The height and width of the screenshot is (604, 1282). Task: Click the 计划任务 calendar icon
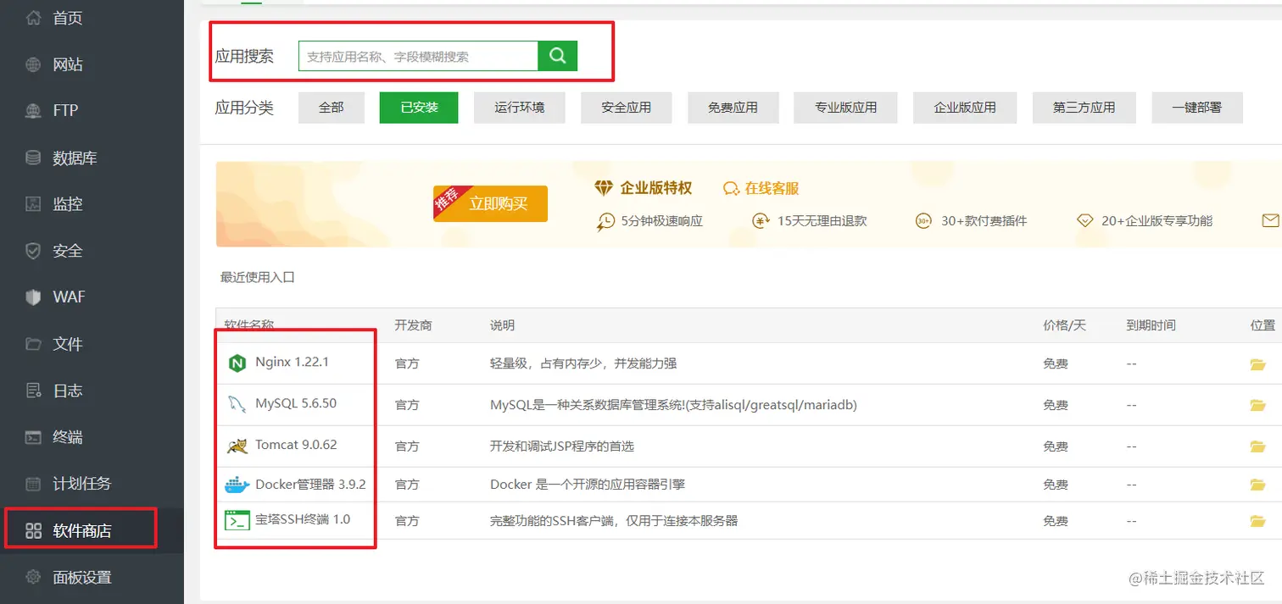tap(33, 484)
